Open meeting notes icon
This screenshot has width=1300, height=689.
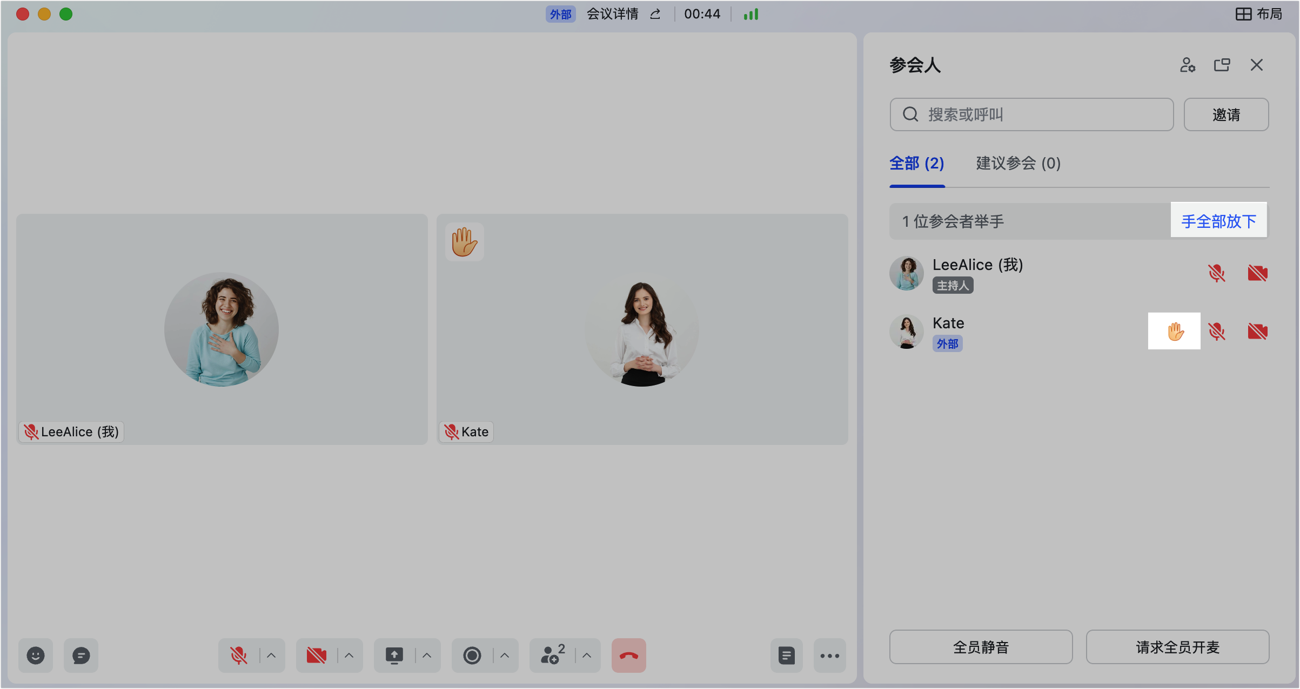pyautogui.click(x=787, y=656)
